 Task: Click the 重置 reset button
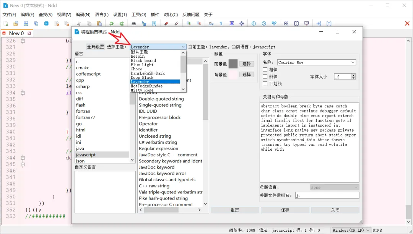coord(235,210)
